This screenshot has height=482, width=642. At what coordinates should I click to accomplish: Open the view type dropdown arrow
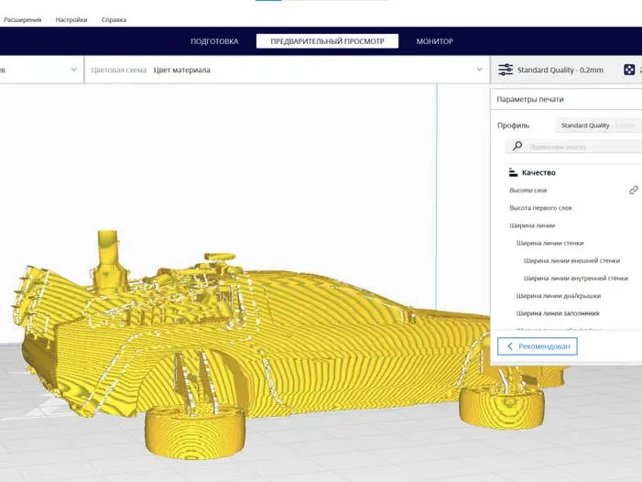[73, 70]
